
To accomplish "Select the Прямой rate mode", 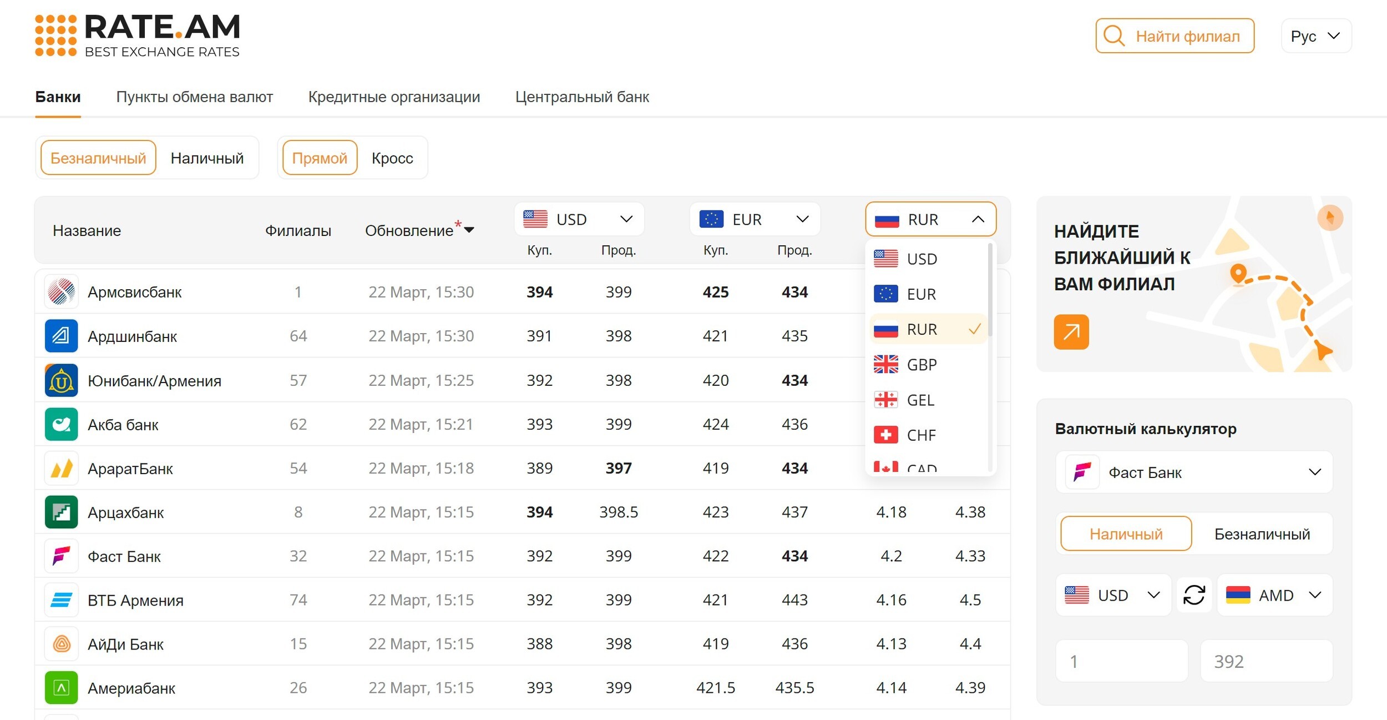I will click(x=320, y=158).
